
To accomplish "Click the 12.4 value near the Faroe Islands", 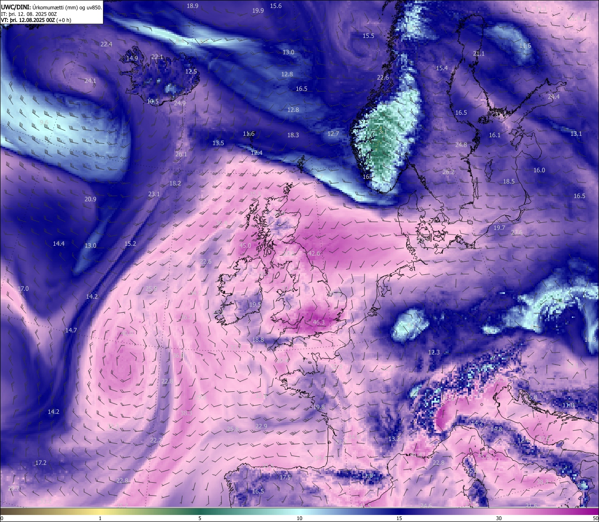I will tap(256, 153).
